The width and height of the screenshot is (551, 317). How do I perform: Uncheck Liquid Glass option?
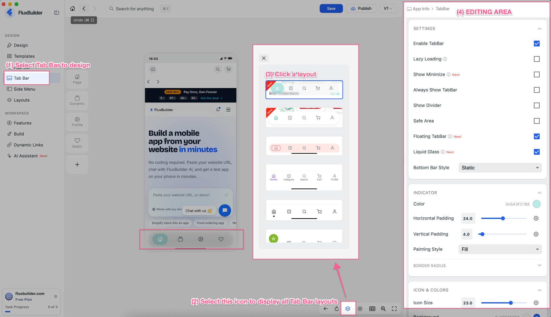[537, 152]
